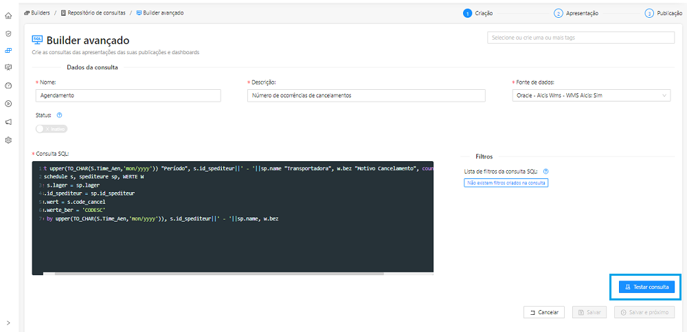Click the Cancelar button
The height and width of the screenshot is (332, 687).
pyautogui.click(x=543, y=312)
